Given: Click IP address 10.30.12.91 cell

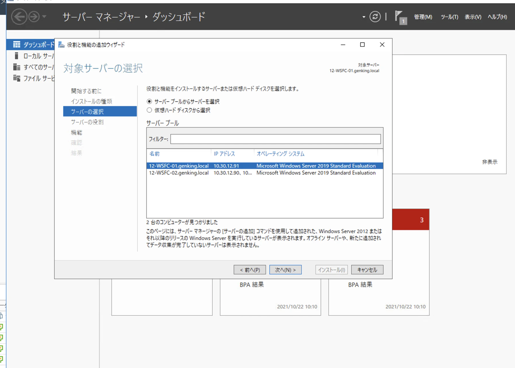Looking at the screenshot, I should 226,166.
